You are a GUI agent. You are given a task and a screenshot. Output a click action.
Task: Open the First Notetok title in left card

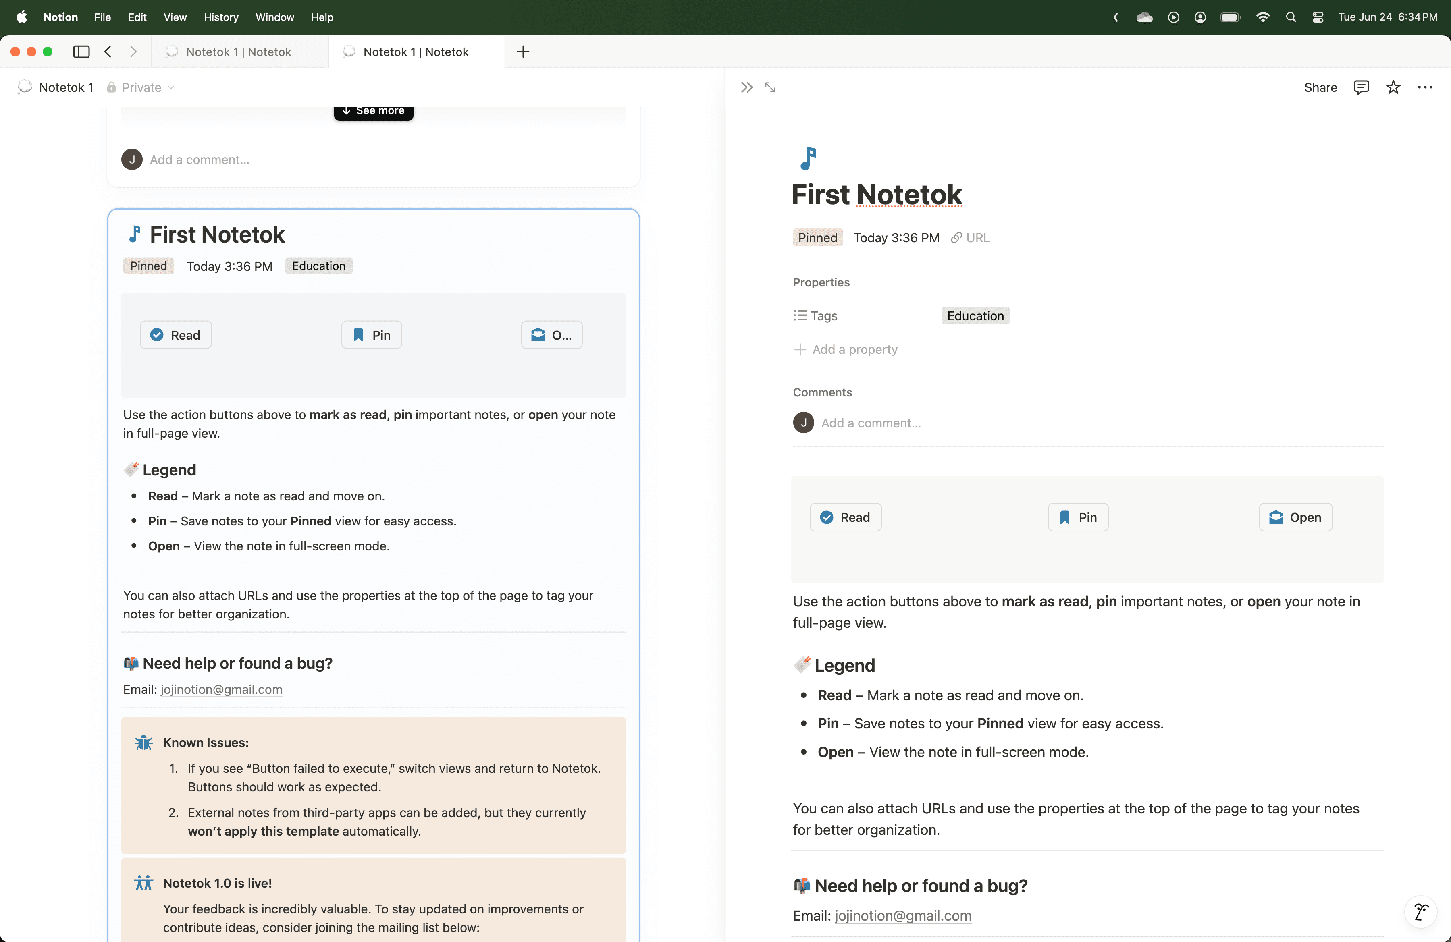(217, 234)
